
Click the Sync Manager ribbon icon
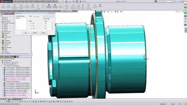[67, 7]
